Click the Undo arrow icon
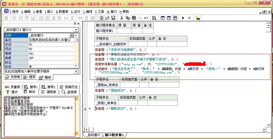 tap(146, 18)
